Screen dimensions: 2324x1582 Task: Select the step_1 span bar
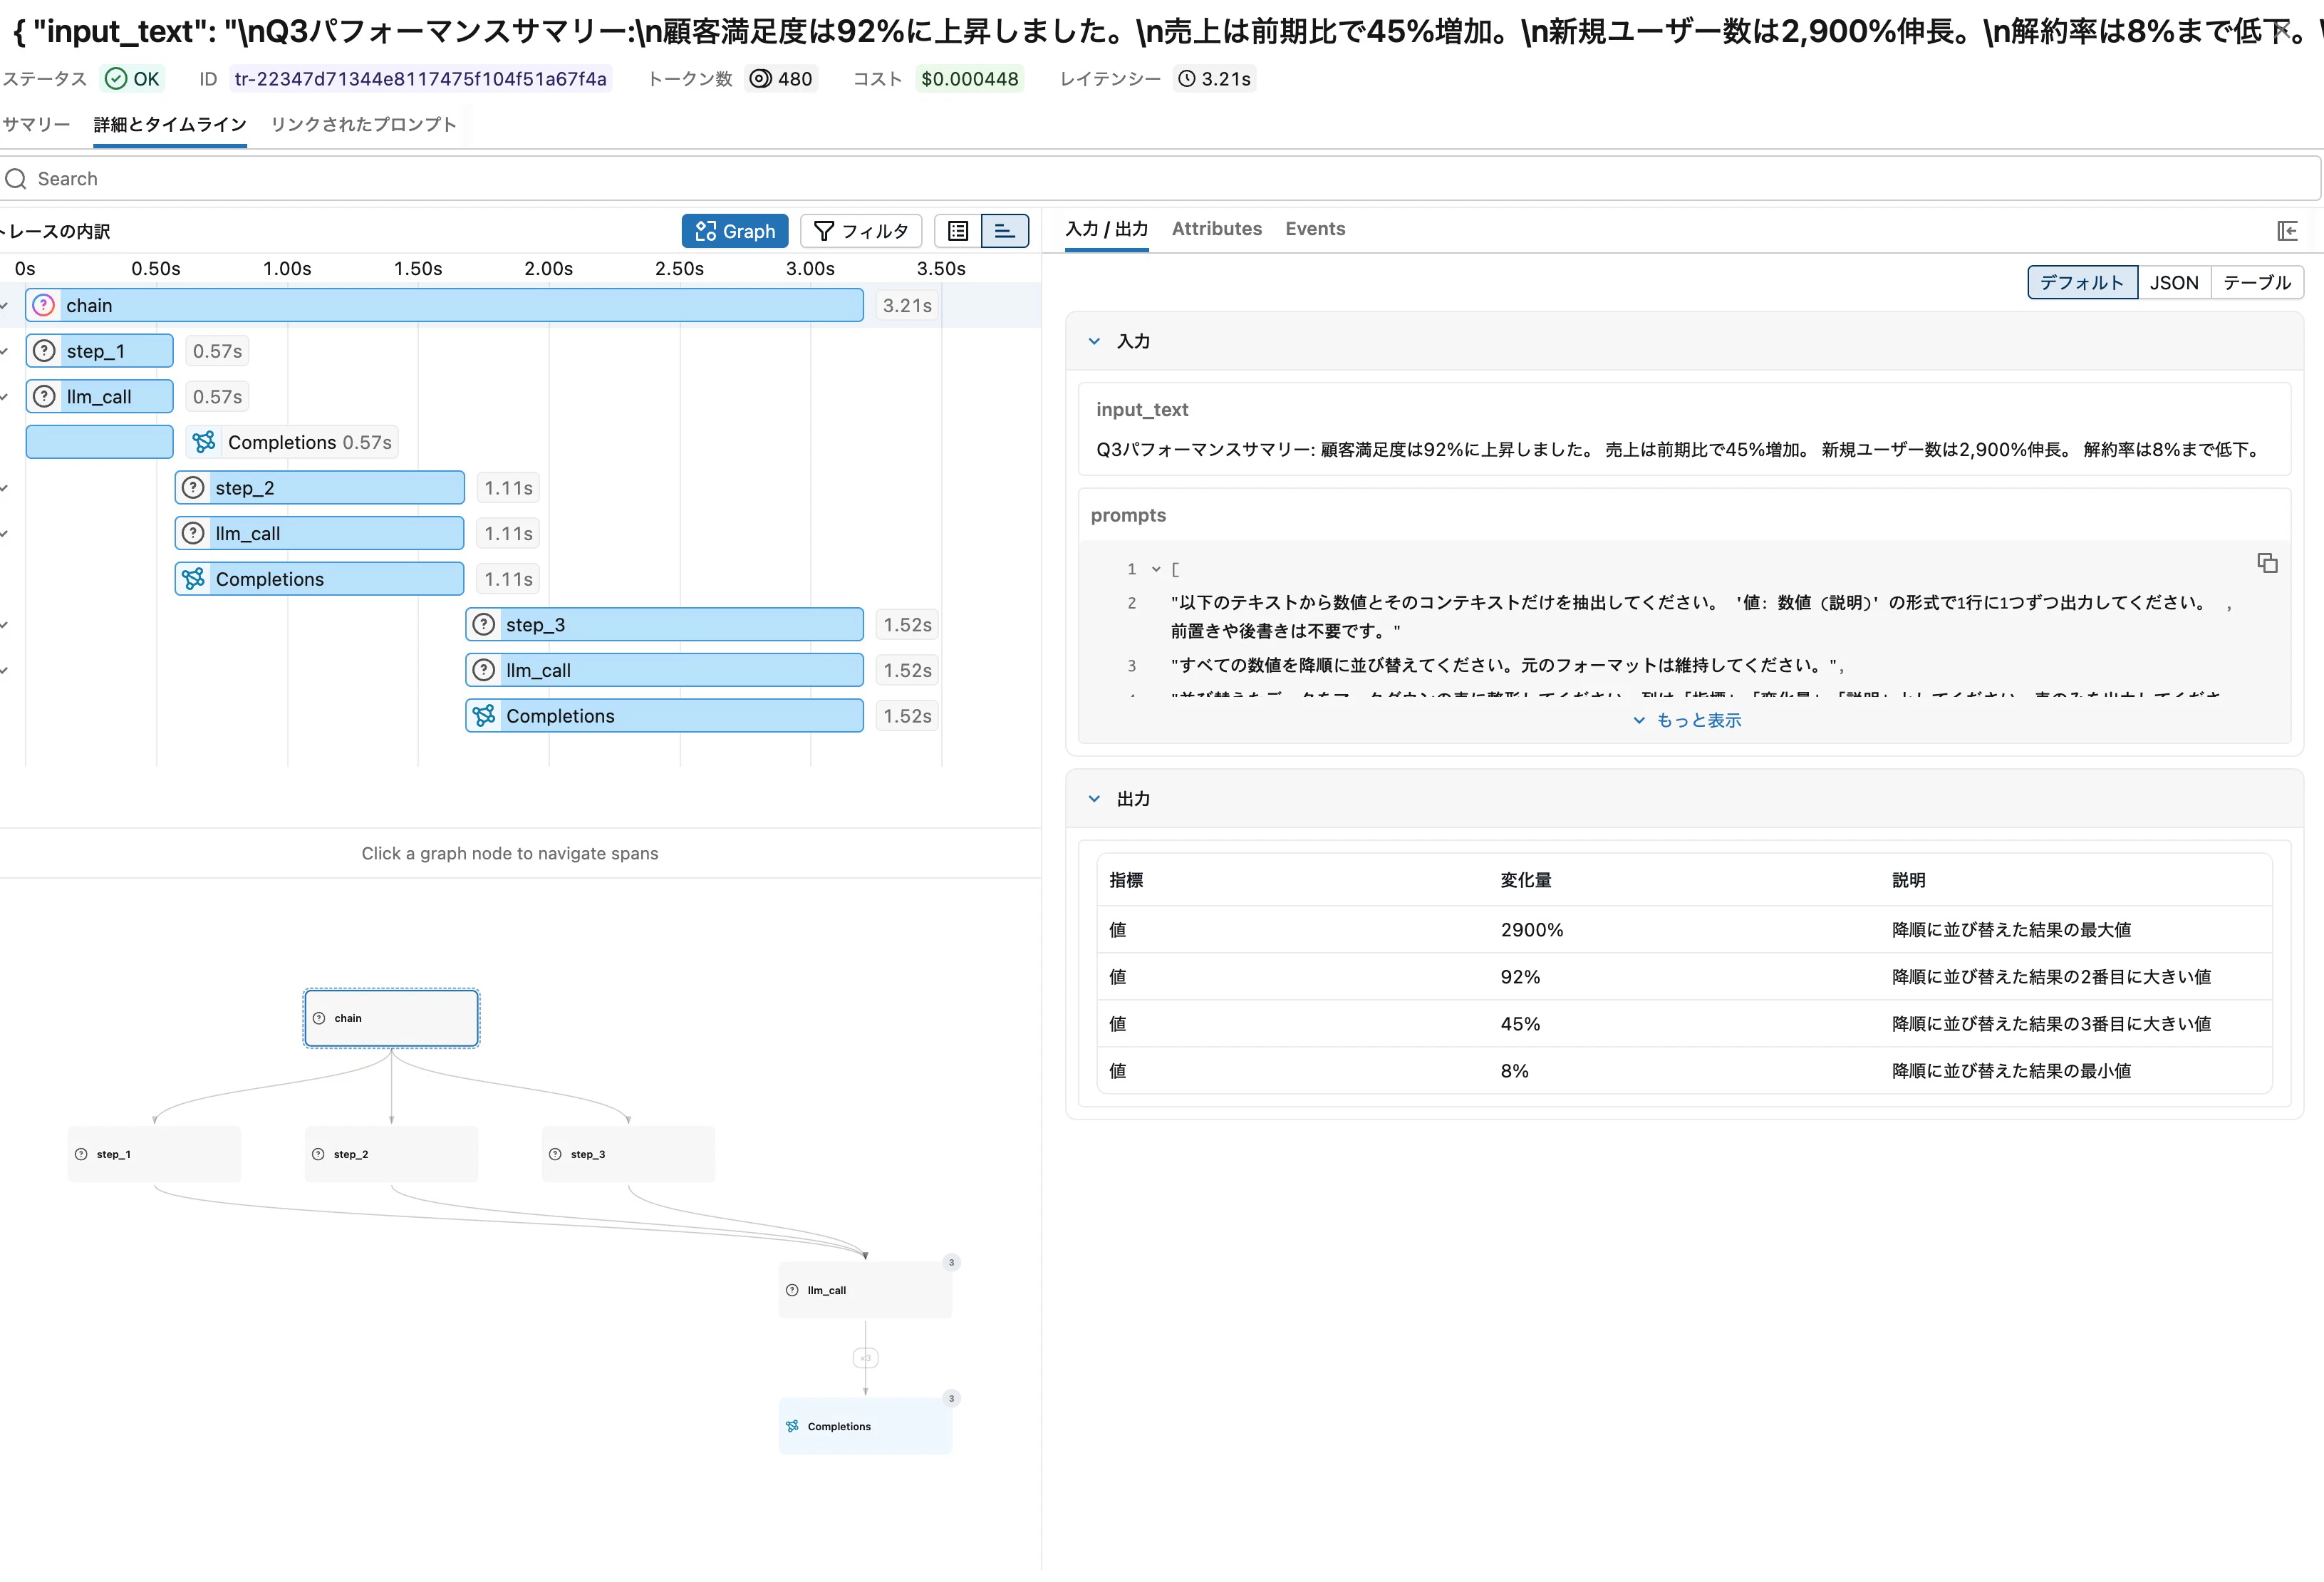pyautogui.click(x=99, y=351)
